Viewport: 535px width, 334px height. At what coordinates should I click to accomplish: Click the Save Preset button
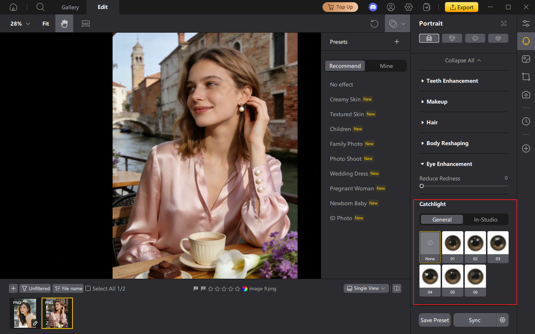pyautogui.click(x=434, y=320)
